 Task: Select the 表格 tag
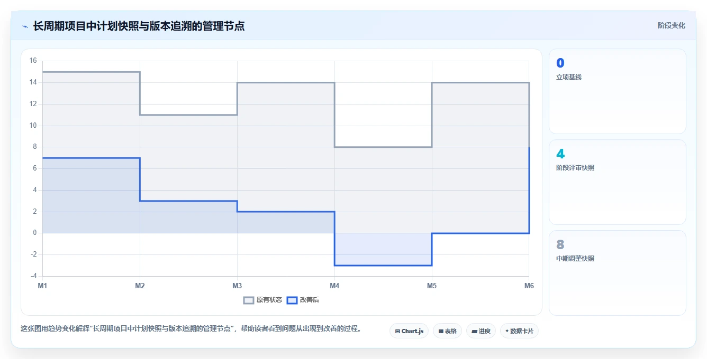(447, 331)
